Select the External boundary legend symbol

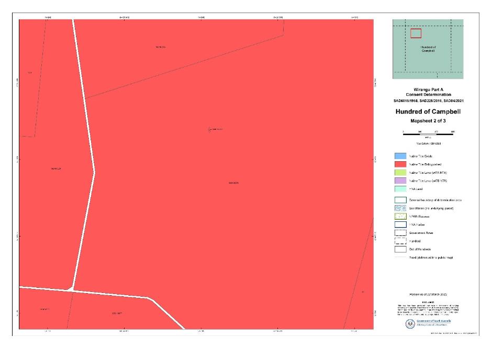pos(400,200)
